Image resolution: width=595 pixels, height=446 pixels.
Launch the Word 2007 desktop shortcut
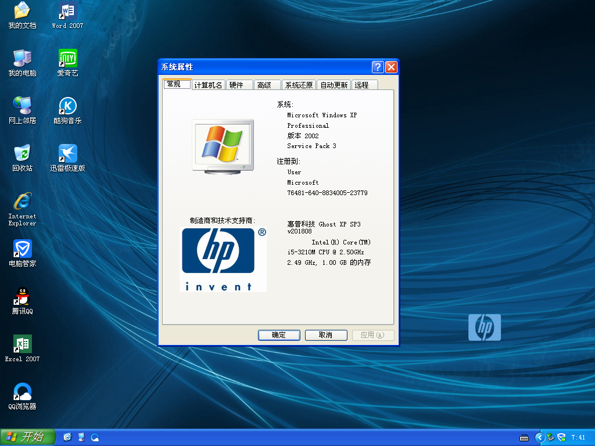point(67,15)
